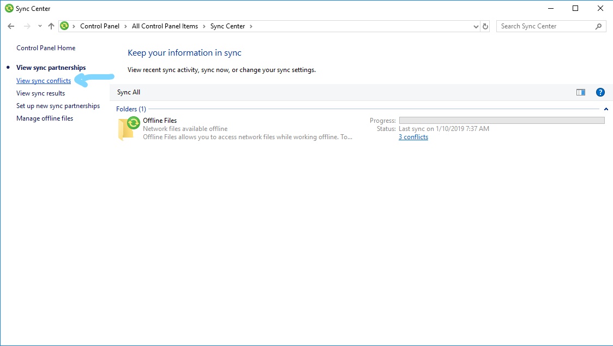The height and width of the screenshot is (346, 613).
Task: Select Set up new sync partnerships
Action: (58, 106)
